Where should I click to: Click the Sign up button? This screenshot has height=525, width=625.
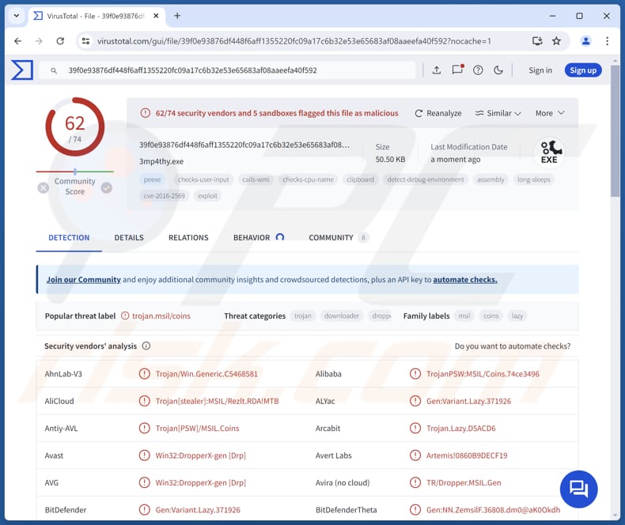tap(583, 70)
